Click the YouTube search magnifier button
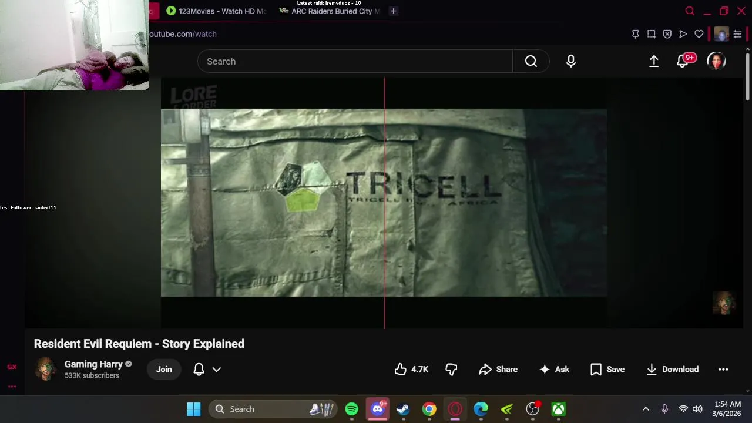This screenshot has width=752, height=423. click(531, 61)
